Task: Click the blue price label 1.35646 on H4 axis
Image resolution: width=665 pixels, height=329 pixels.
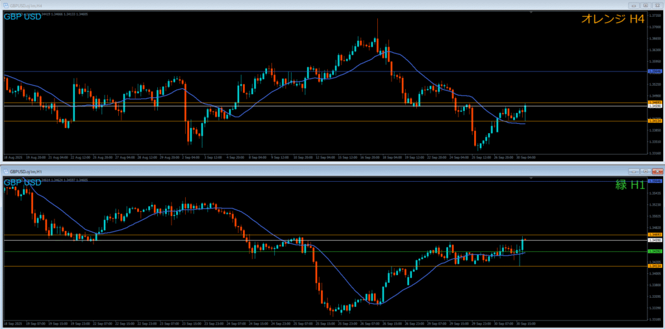Action: 655,71
